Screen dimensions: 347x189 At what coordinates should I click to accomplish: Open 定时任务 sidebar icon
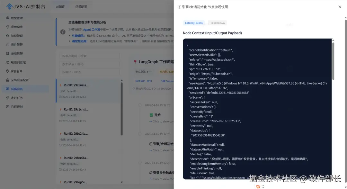point(7,98)
